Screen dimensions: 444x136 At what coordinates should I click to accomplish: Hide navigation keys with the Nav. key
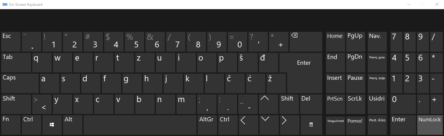[377, 42]
